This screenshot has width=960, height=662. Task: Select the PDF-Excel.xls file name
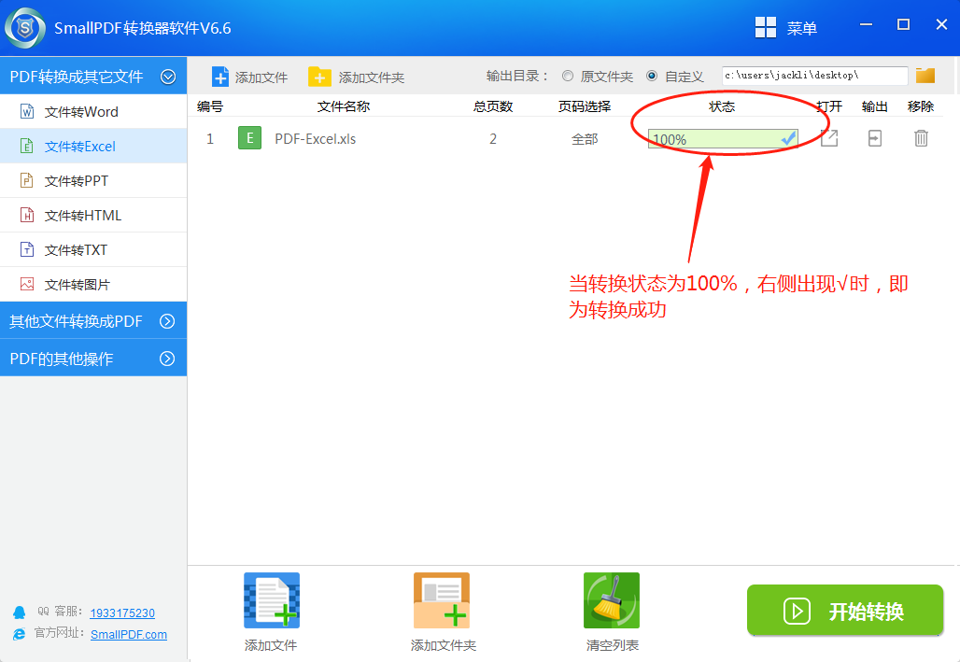click(x=316, y=139)
